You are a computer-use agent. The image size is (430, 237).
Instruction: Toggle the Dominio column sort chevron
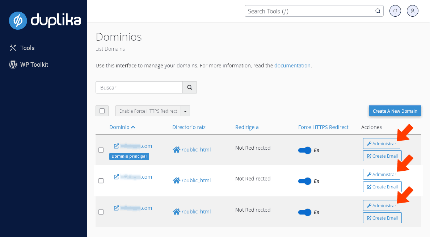[x=132, y=127]
